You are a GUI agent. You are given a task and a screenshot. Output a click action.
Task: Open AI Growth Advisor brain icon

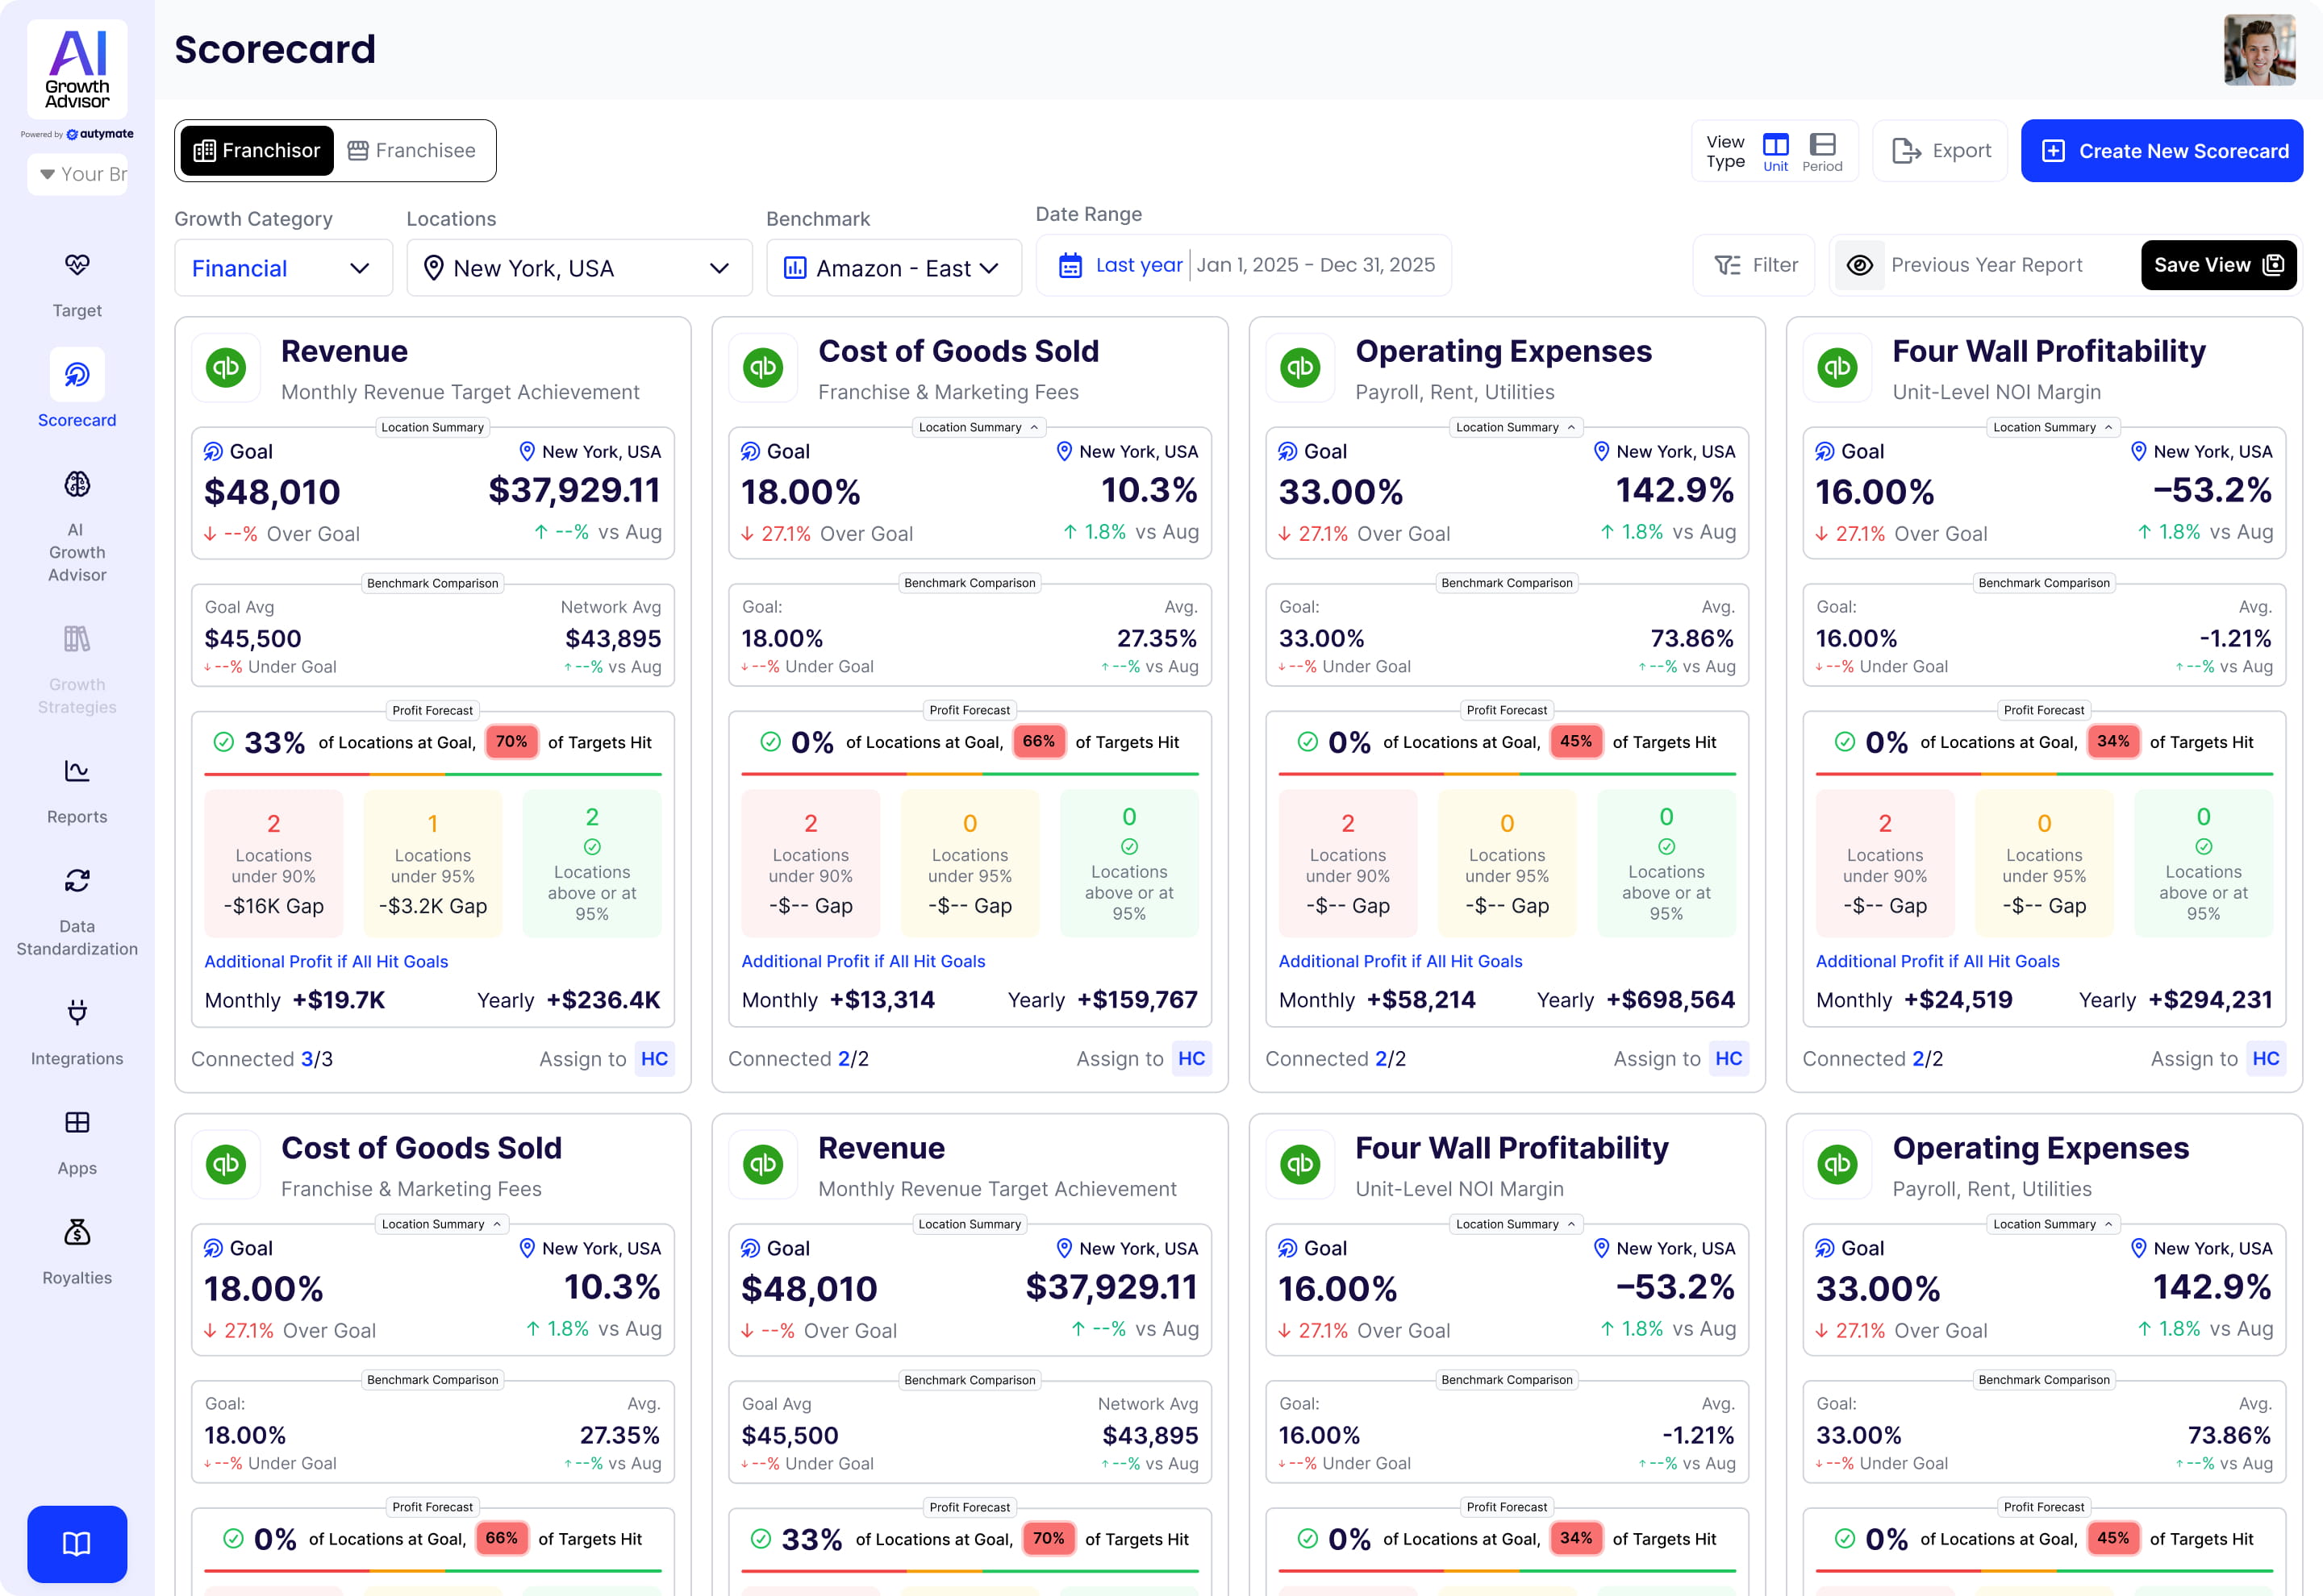click(77, 485)
